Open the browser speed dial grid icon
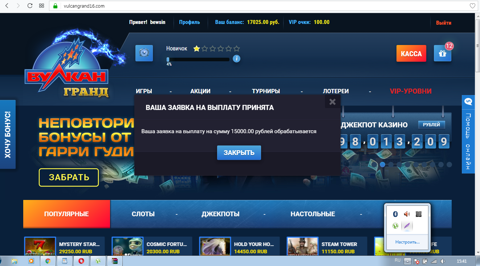This screenshot has width=480, height=266. pyautogui.click(x=41, y=6)
